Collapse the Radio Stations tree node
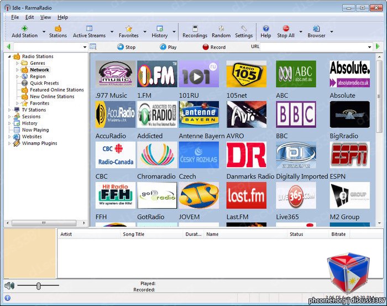 pyautogui.click(x=9, y=56)
